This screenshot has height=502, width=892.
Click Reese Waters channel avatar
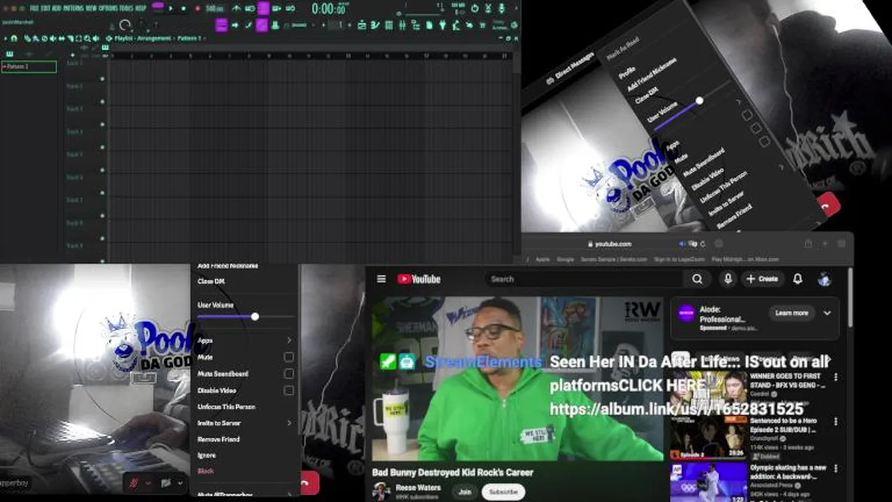[380, 491]
